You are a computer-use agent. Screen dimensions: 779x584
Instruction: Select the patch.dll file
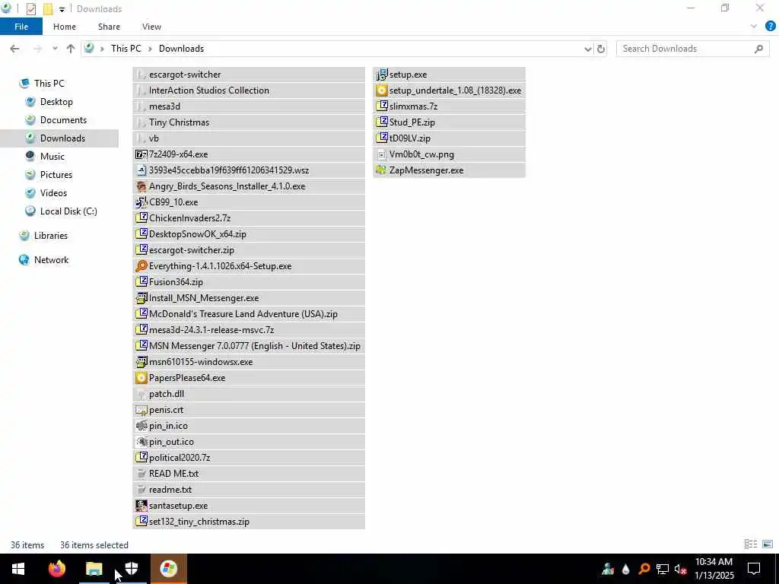click(x=249, y=394)
